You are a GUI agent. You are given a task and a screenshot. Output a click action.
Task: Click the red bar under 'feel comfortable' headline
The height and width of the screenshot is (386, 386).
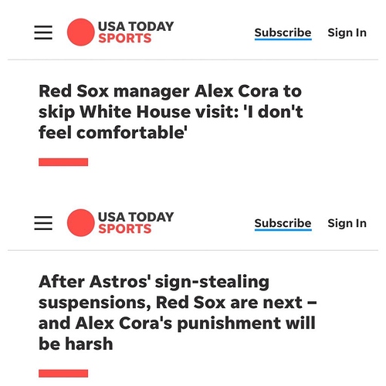pyautogui.click(x=63, y=162)
